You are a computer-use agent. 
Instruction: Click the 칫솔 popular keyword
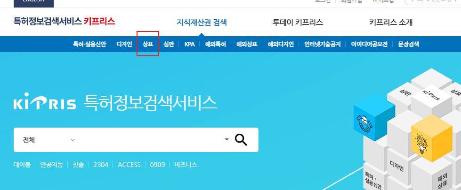pos(78,165)
